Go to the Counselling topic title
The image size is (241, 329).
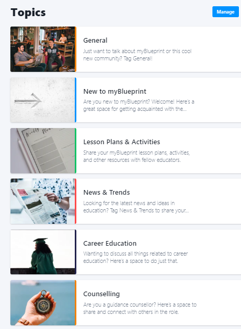tap(102, 294)
